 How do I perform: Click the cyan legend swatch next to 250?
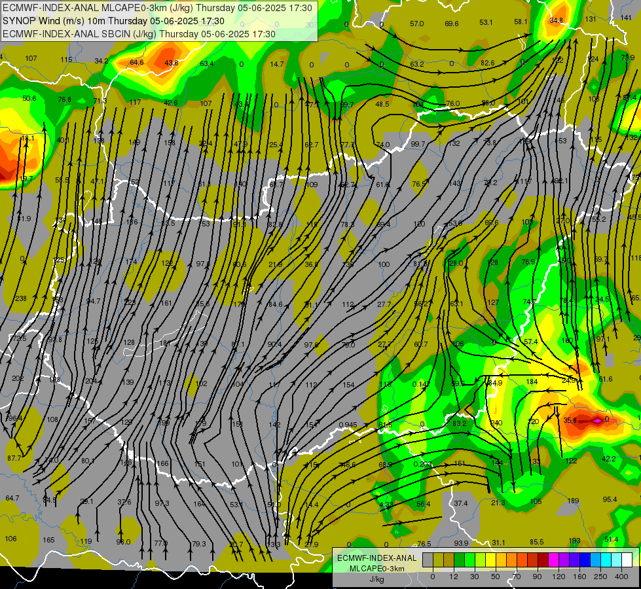point(606,560)
